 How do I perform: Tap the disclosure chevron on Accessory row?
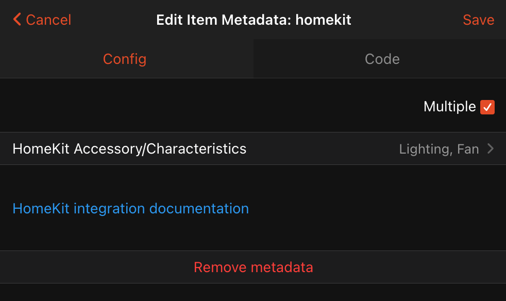click(x=491, y=149)
